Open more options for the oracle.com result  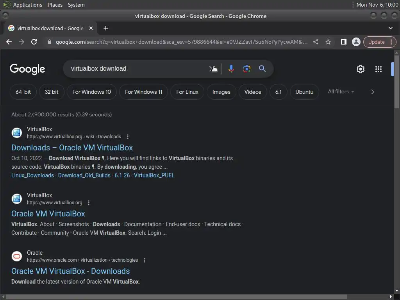pyautogui.click(x=145, y=260)
